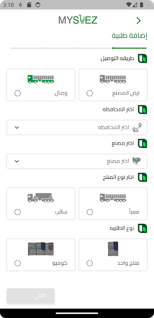Tap the grey truck icon for ارض المصنع
154x318 pixels.
point(113,79)
